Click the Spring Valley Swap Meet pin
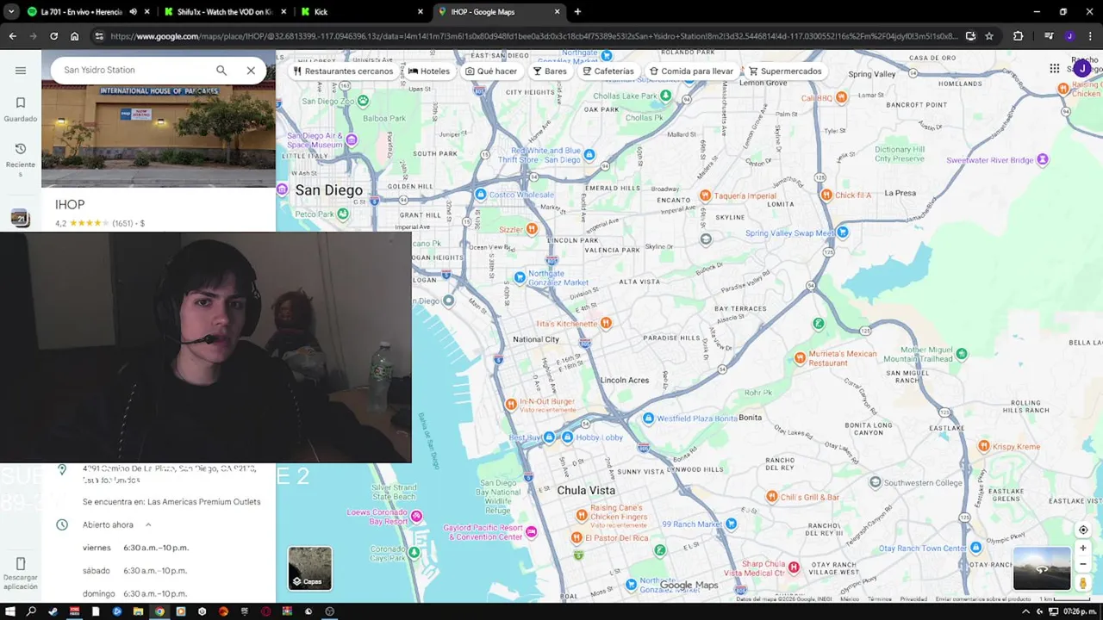 pyautogui.click(x=843, y=232)
